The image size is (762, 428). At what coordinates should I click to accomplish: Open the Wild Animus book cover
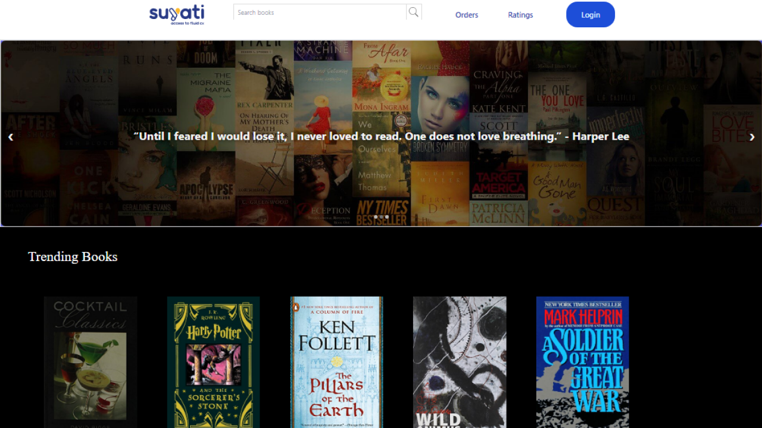click(460, 362)
